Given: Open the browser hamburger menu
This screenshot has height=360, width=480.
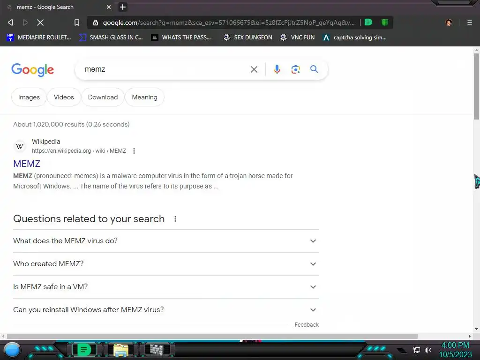Looking at the screenshot, I should pyautogui.click(x=470, y=22).
